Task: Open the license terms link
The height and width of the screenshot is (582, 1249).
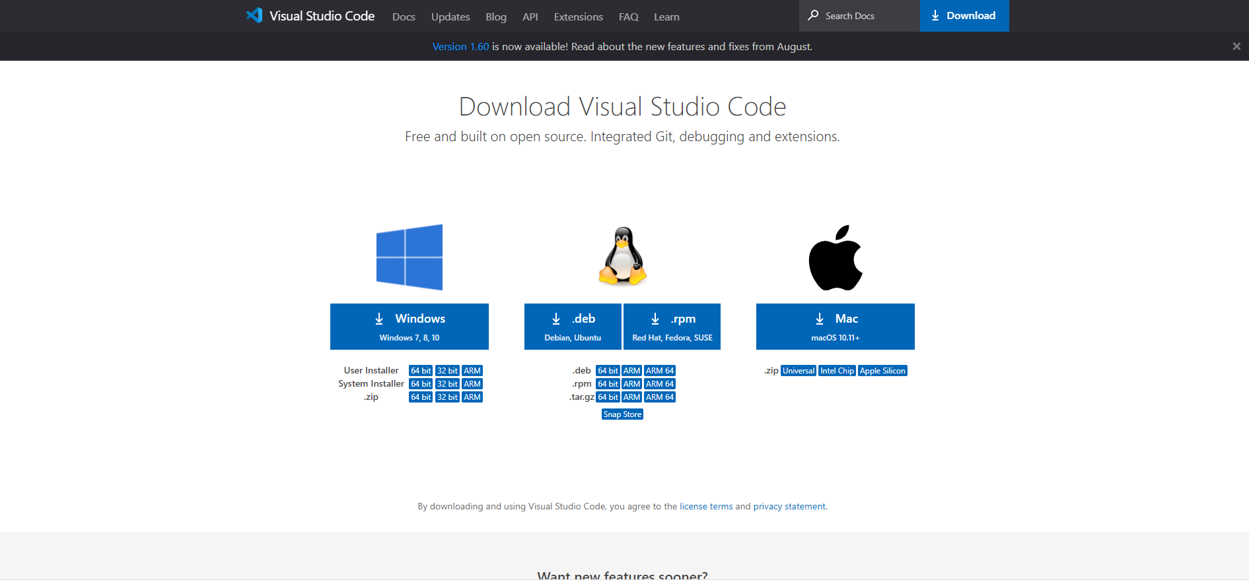Action: point(706,507)
